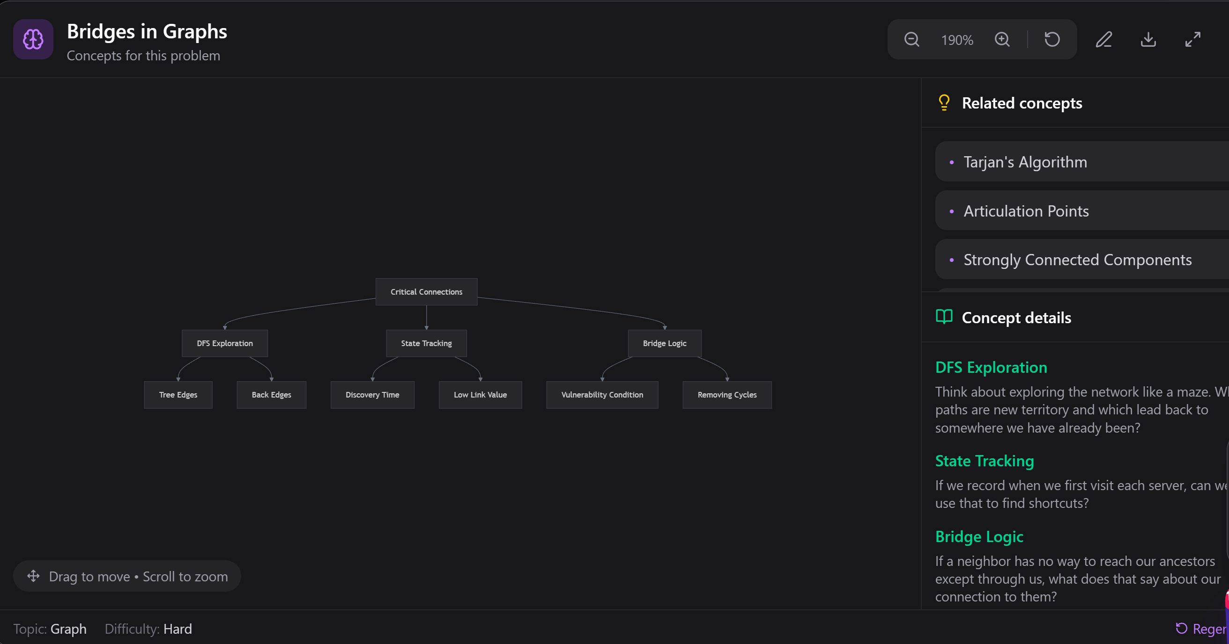This screenshot has height=644, width=1229.
Task: Click the Concept details book icon
Action: pos(944,317)
